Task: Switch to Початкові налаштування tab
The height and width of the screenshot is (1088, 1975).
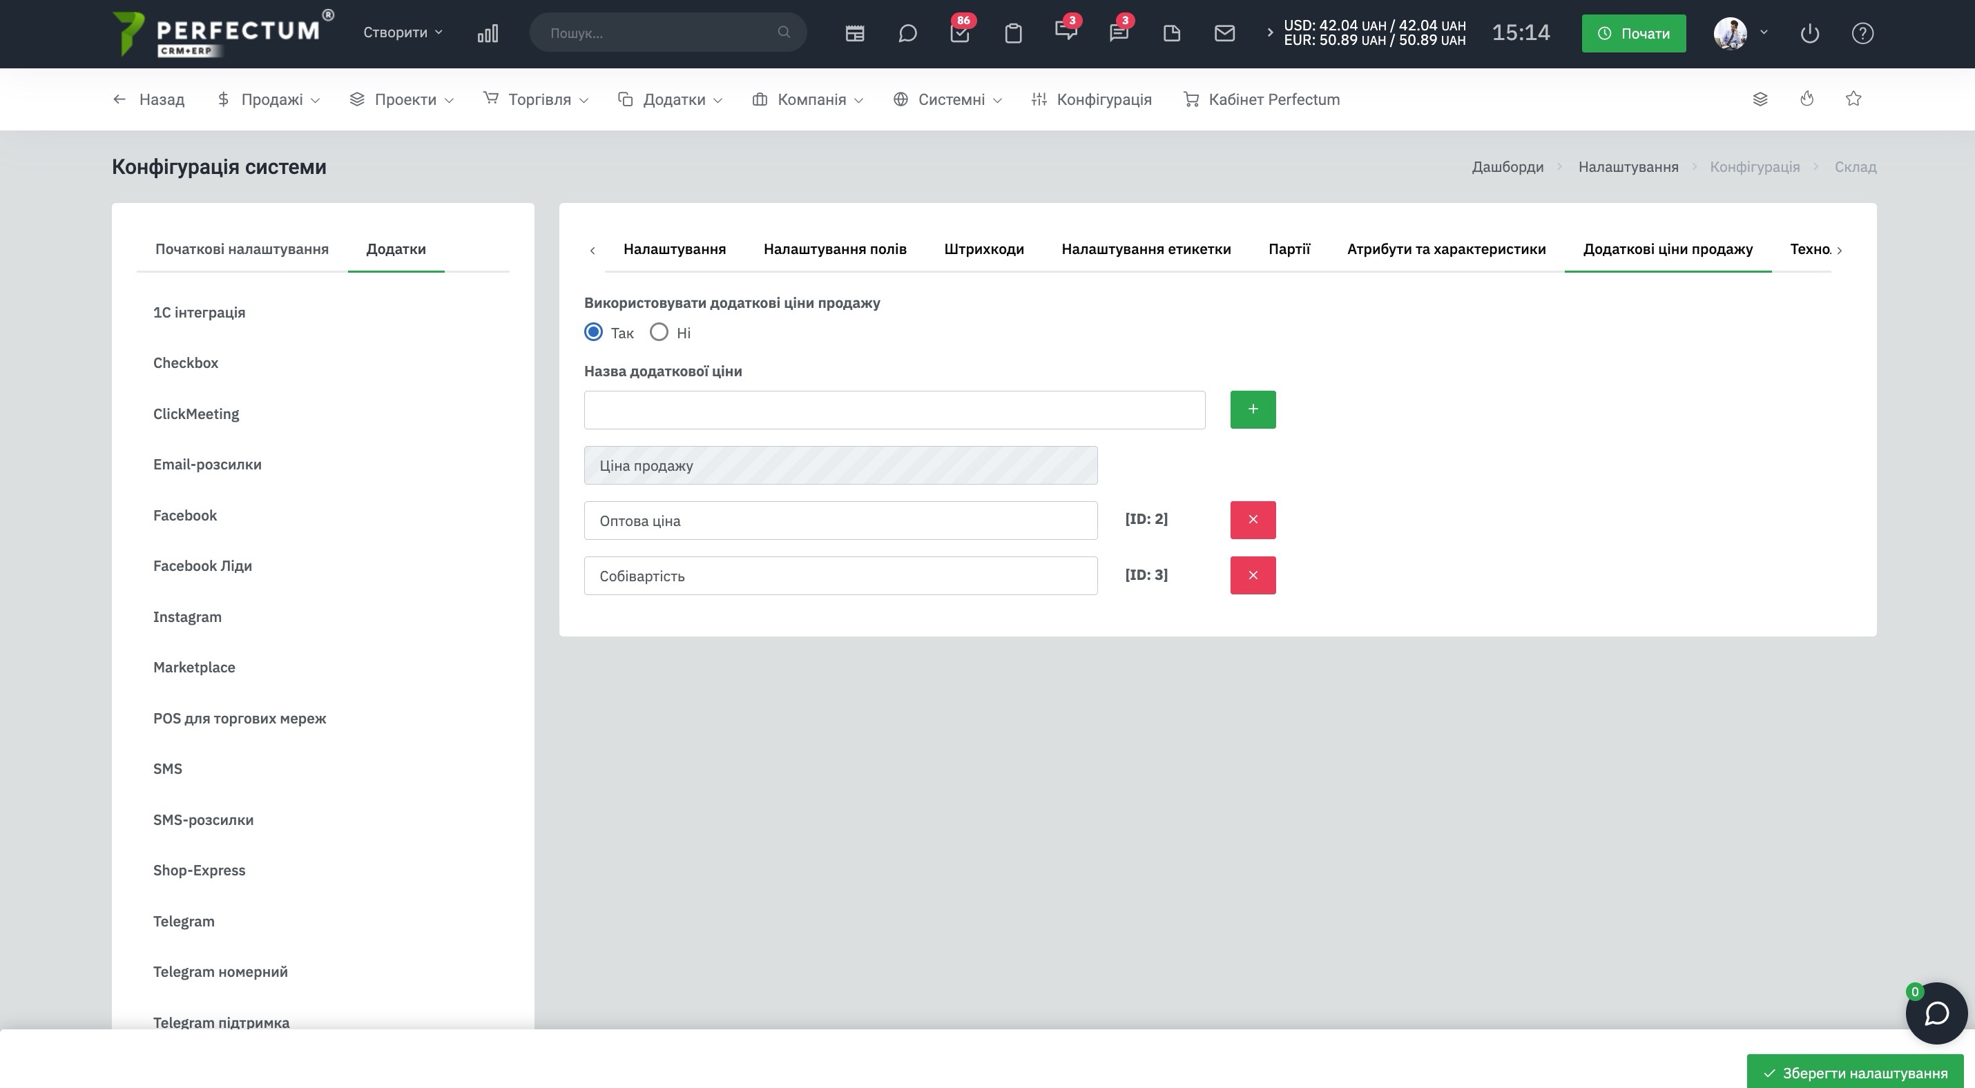Action: tap(242, 249)
